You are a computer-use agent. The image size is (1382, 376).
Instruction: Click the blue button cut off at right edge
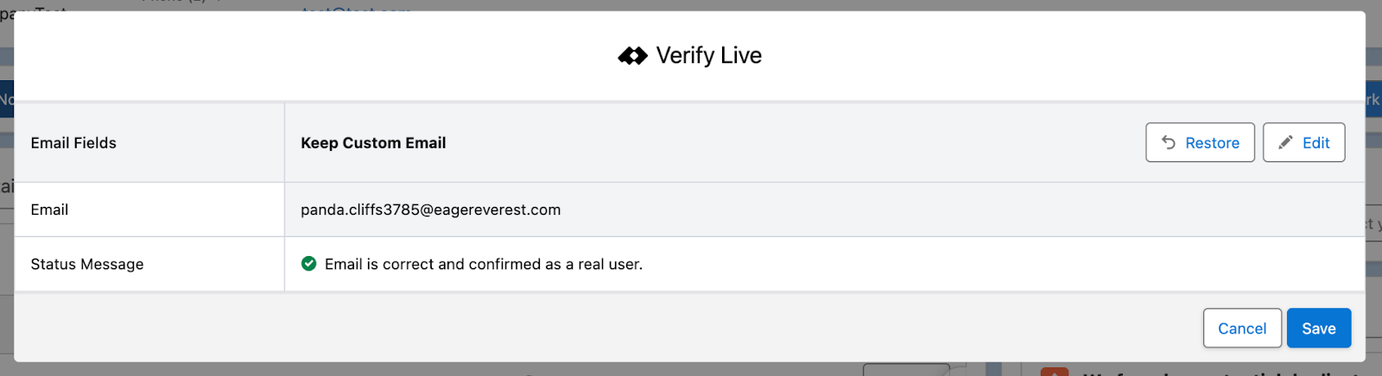(x=1373, y=100)
